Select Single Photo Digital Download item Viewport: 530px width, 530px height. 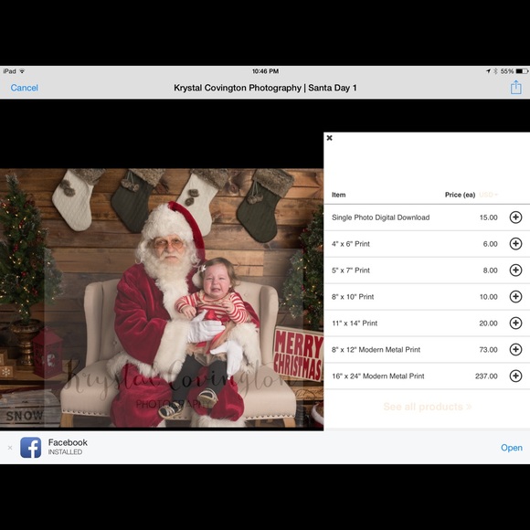click(x=381, y=217)
